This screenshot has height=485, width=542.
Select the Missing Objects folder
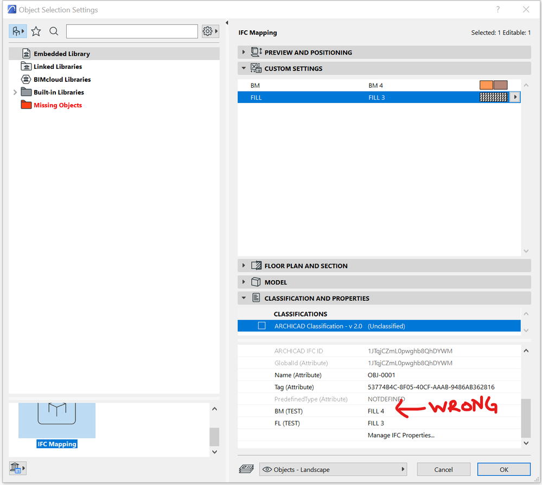coord(58,105)
